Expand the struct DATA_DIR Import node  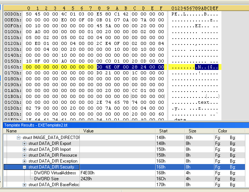pyautogui.click(x=25, y=149)
